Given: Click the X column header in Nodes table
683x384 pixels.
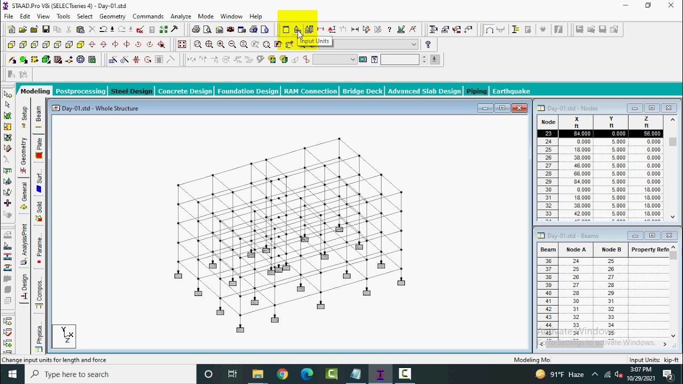Looking at the screenshot, I should [576, 122].
